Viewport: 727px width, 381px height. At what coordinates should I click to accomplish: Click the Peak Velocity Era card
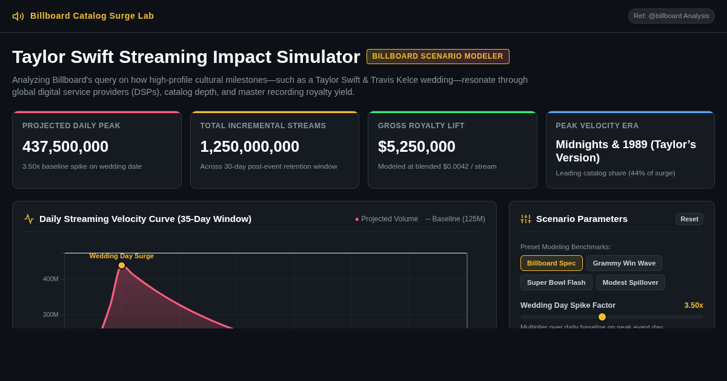tap(630, 150)
